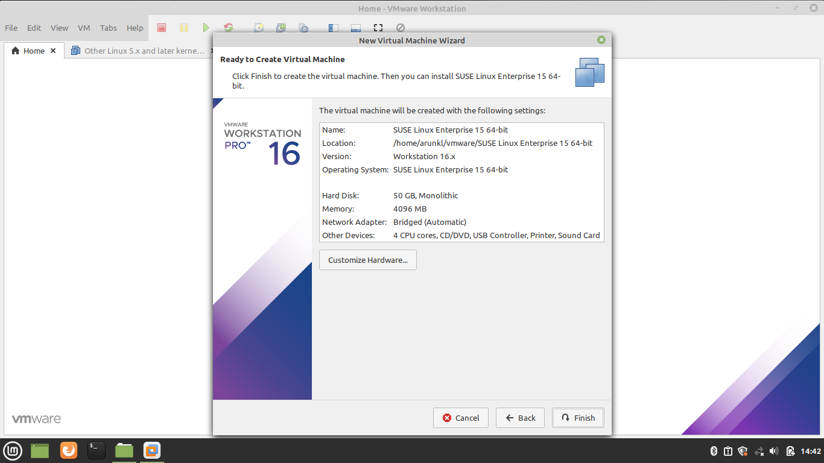
Task: Click the Location path /home/arunkl/vmware
Action: (493, 143)
